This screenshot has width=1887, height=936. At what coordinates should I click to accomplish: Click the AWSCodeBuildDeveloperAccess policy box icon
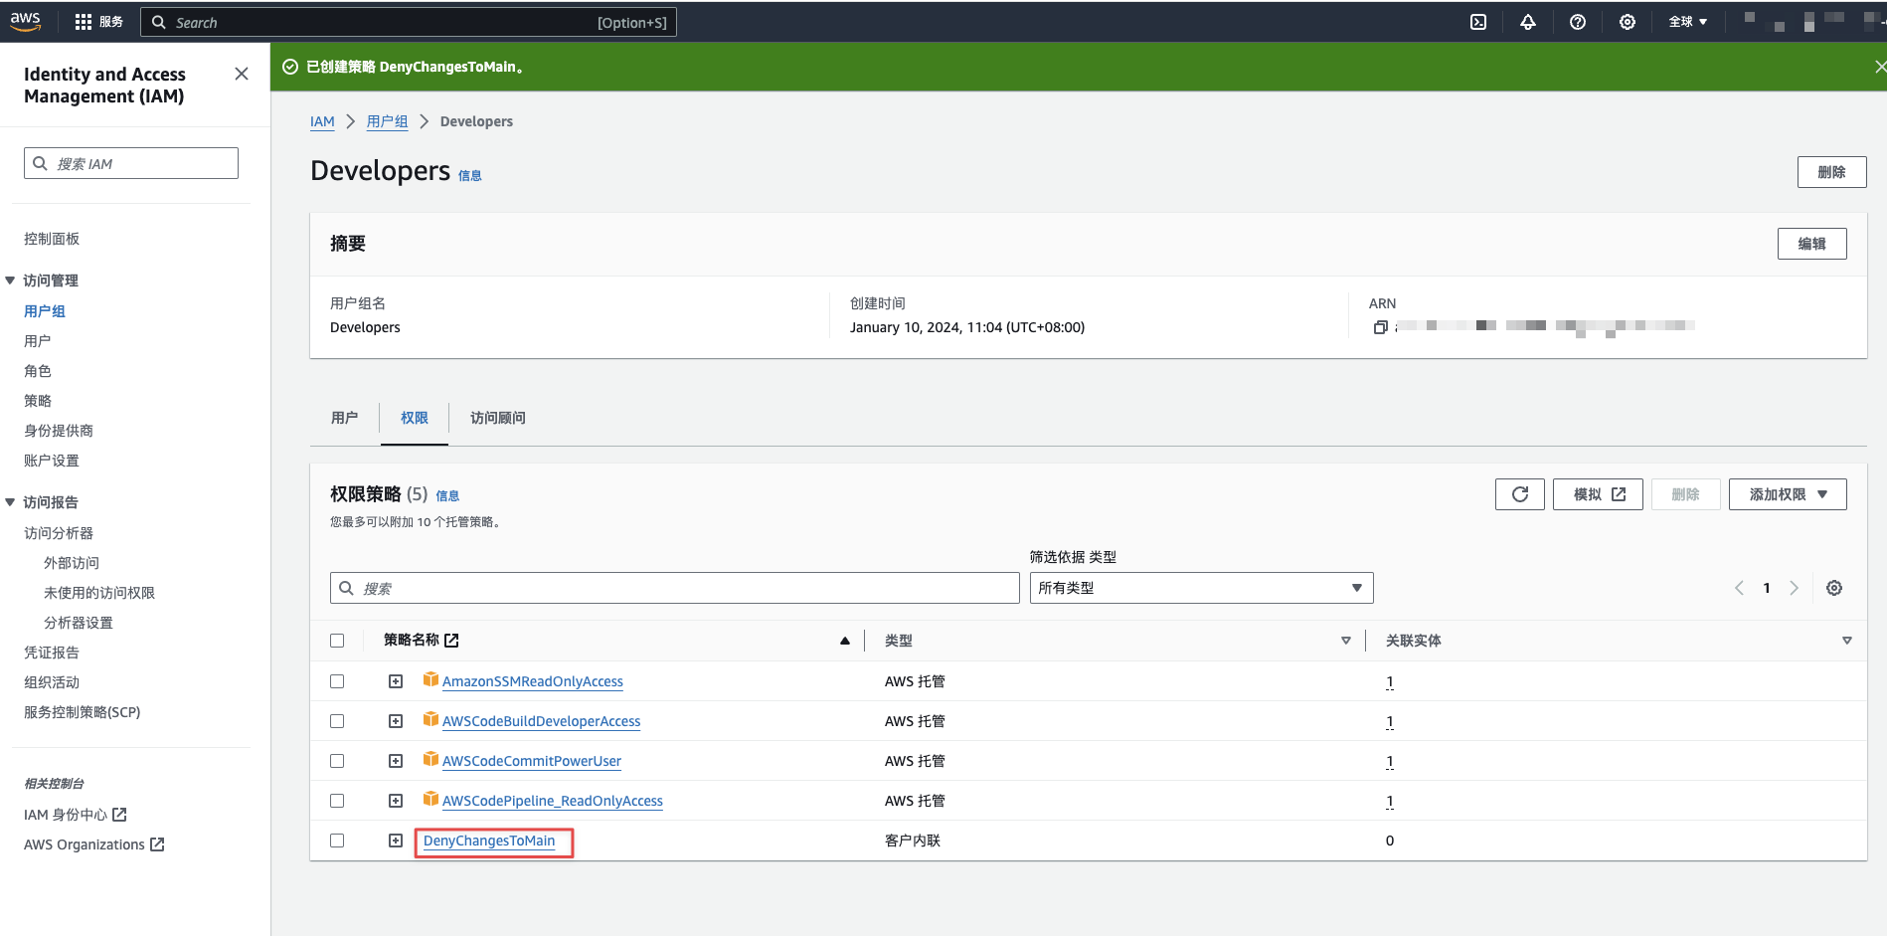tap(430, 719)
